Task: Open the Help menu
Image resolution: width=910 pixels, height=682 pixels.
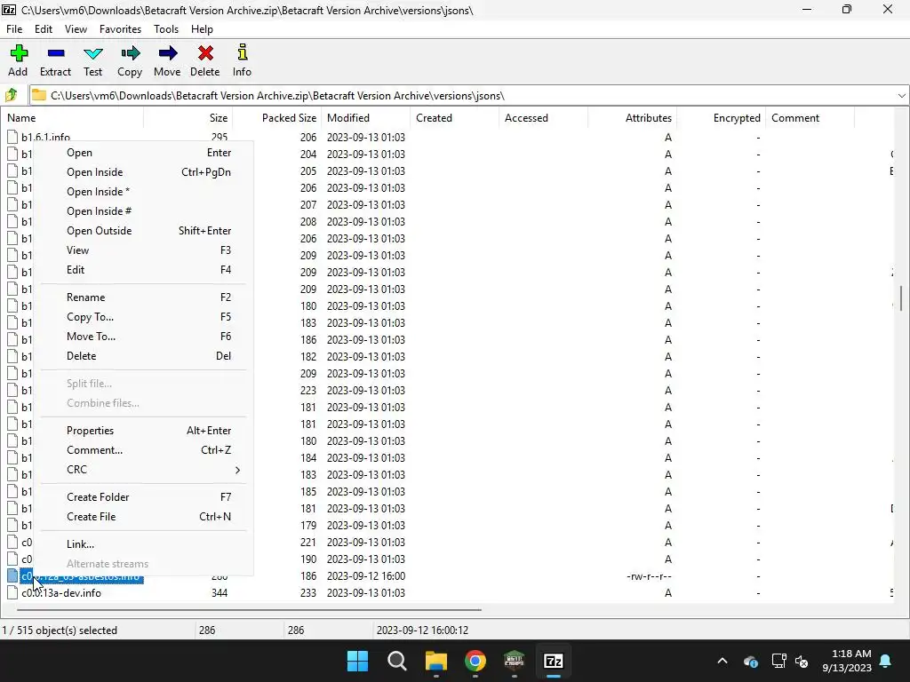Action: click(x=202, y=29)
